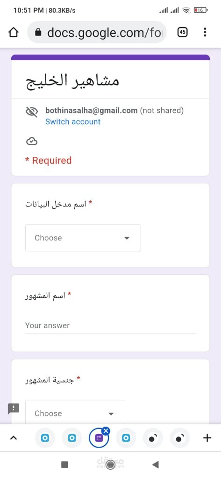Tap the report problem feedback icon
The image size is (221, 478).
pyautogui.click(x=14, y=408)
